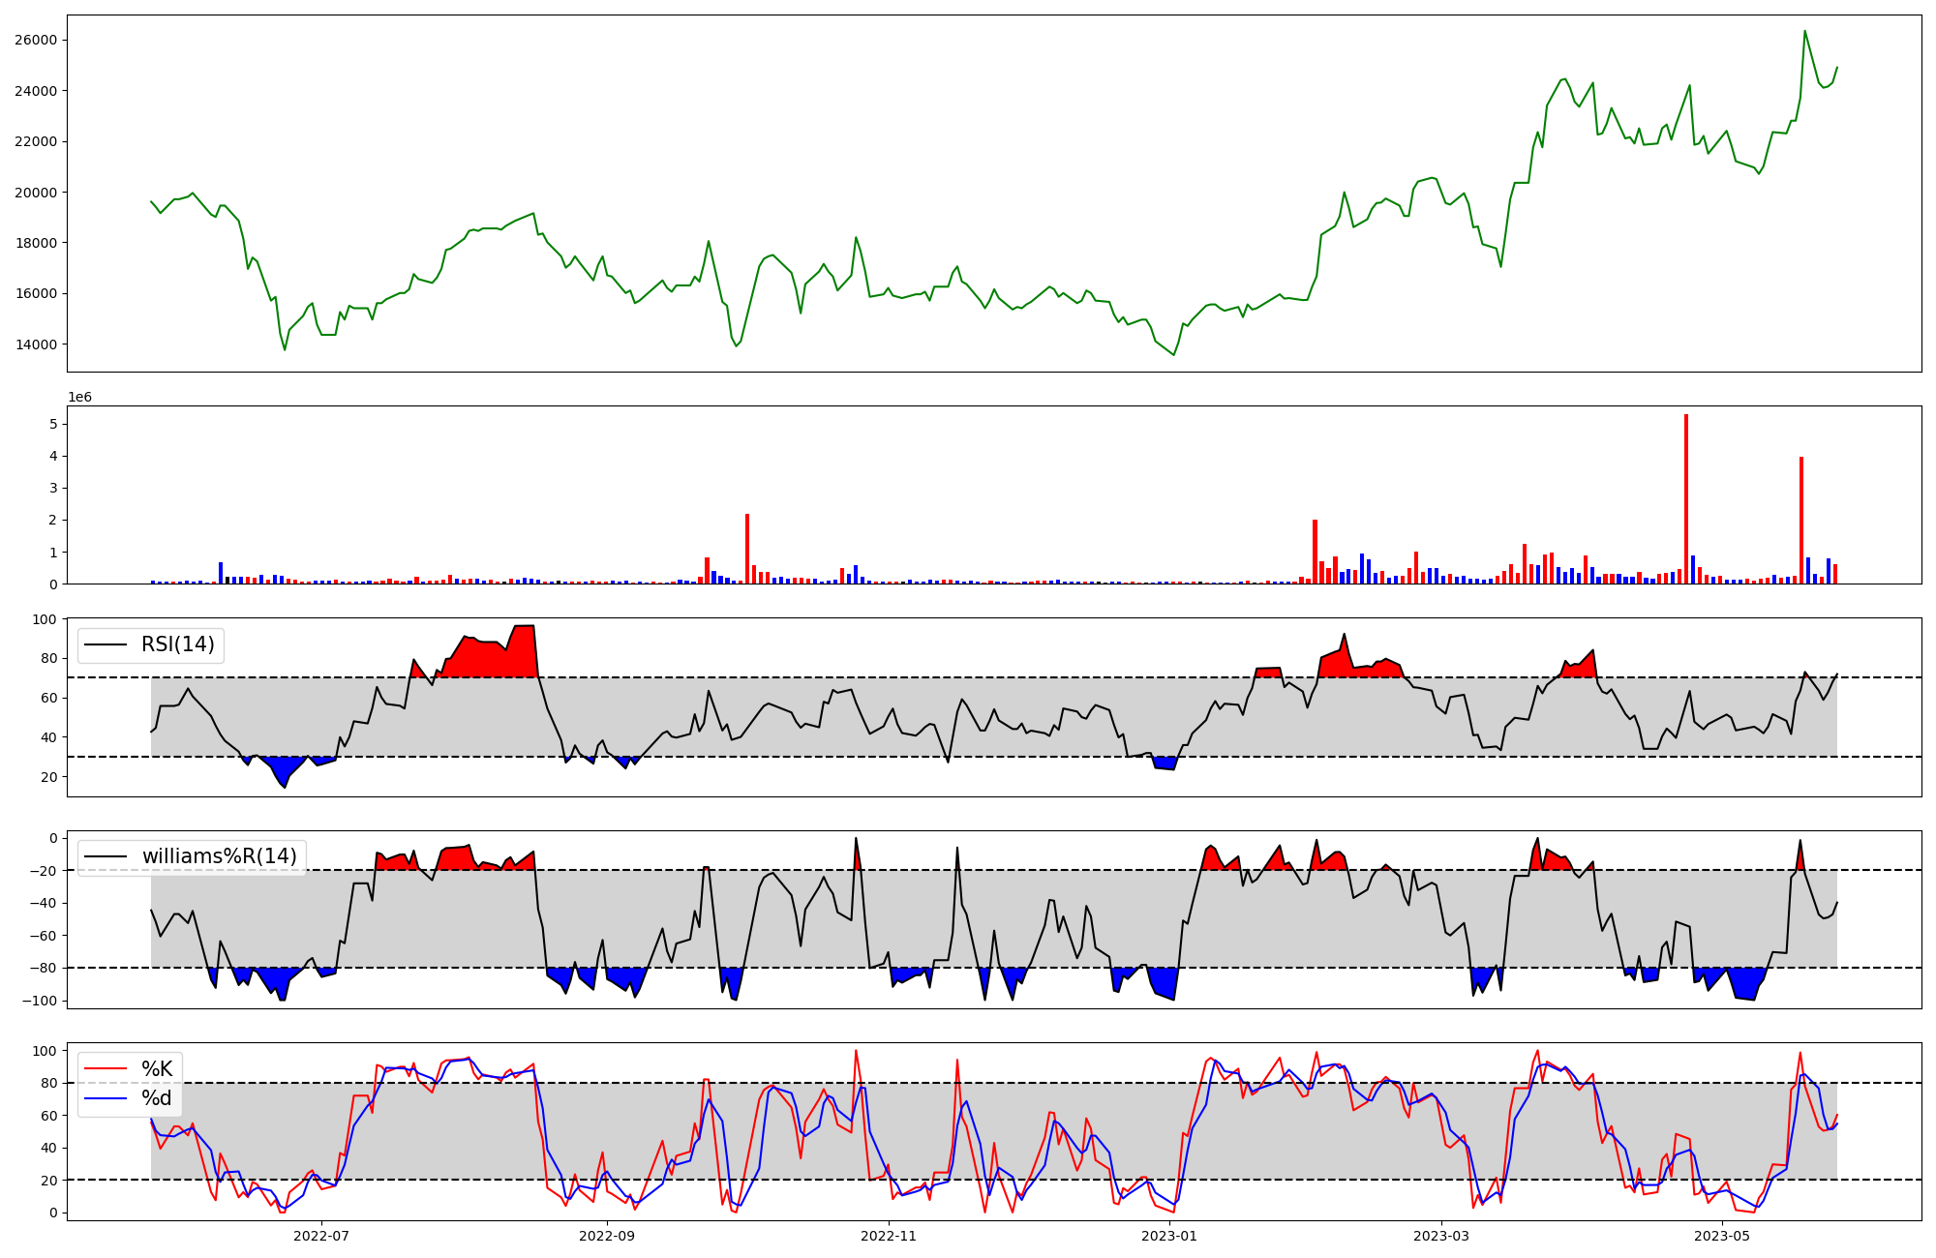Viewport: 1936px width, 1258px height.
Task: Click the 2023-01 x-axis date label
Action: point(1169,1236)
